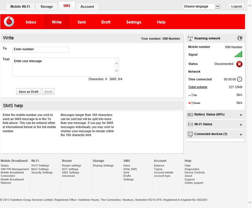Click the battery icon beside Battery Status
The height and width of the screenshot is (208, 252).
tap(190, 115)
